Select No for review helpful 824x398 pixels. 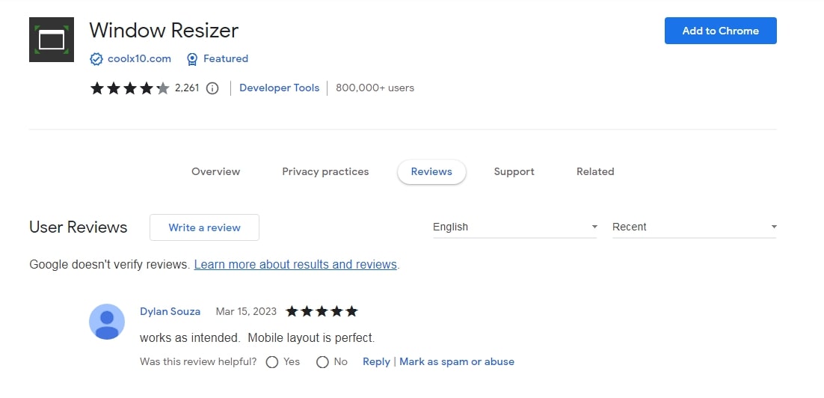pos(322,362)
